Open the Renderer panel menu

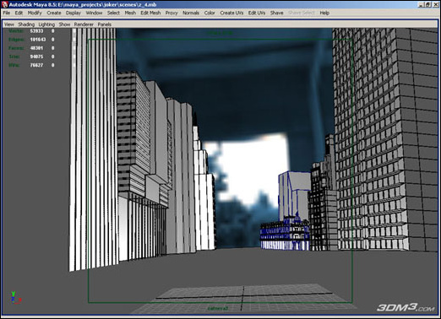coord(84,24)
